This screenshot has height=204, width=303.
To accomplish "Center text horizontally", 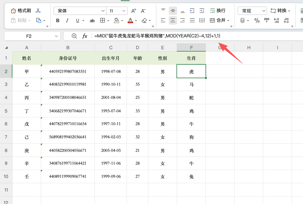I will coord(173,20).
